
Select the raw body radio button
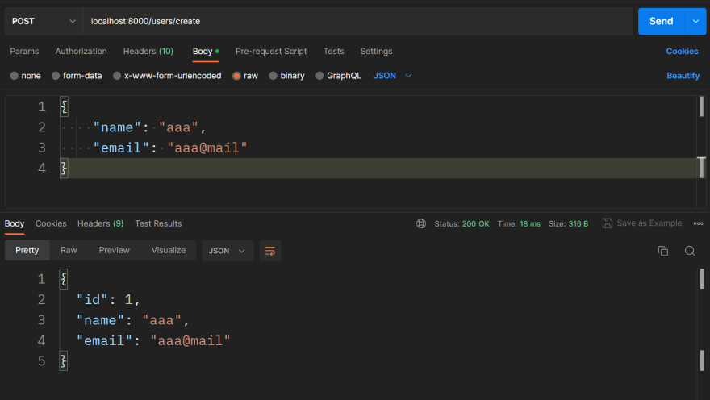pos(236,76)
